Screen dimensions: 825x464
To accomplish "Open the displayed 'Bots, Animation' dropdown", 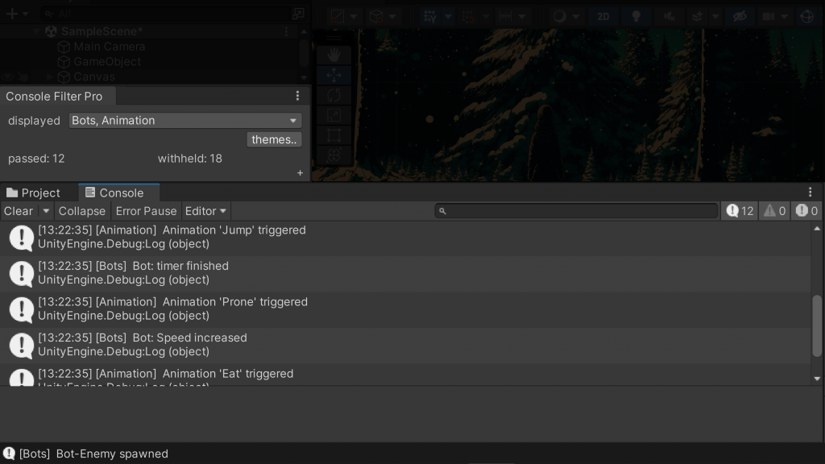I will (185, 121).
